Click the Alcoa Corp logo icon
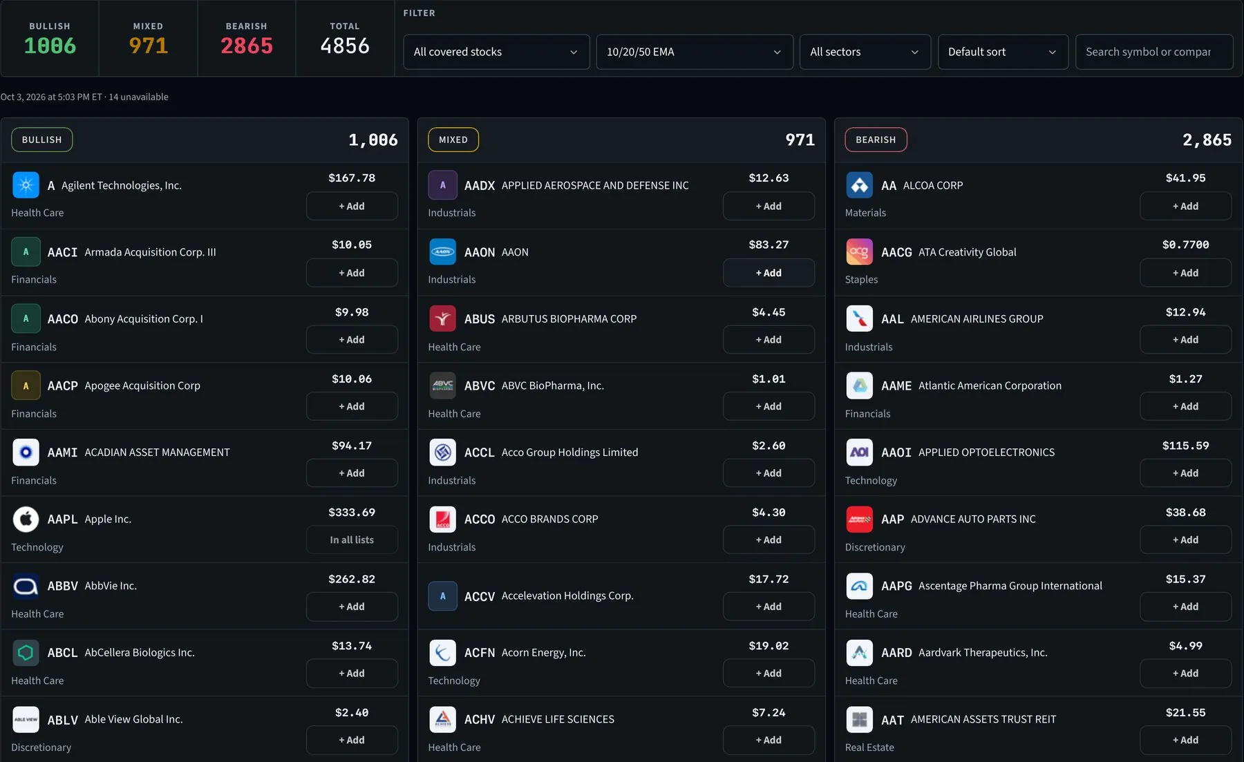Viewport: 1244px width, 762px height. (859, 185)
